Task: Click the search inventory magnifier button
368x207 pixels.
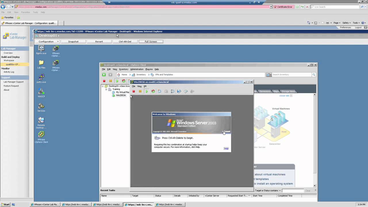Action: tap(314, 75)
